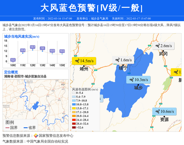Image resolution: width=184 pixels, height=145 pixels.
Task: Click the wind icon in the 10.6m/s label
Action: 157,111
